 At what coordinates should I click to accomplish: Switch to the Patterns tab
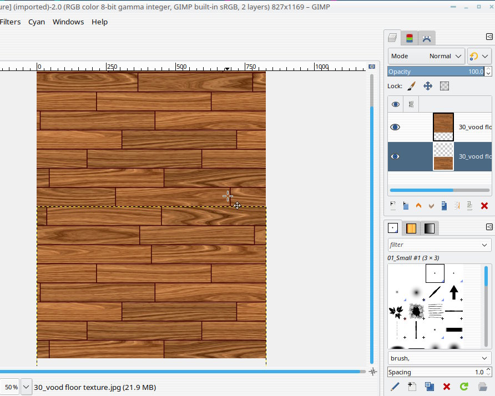pos(411,228)
